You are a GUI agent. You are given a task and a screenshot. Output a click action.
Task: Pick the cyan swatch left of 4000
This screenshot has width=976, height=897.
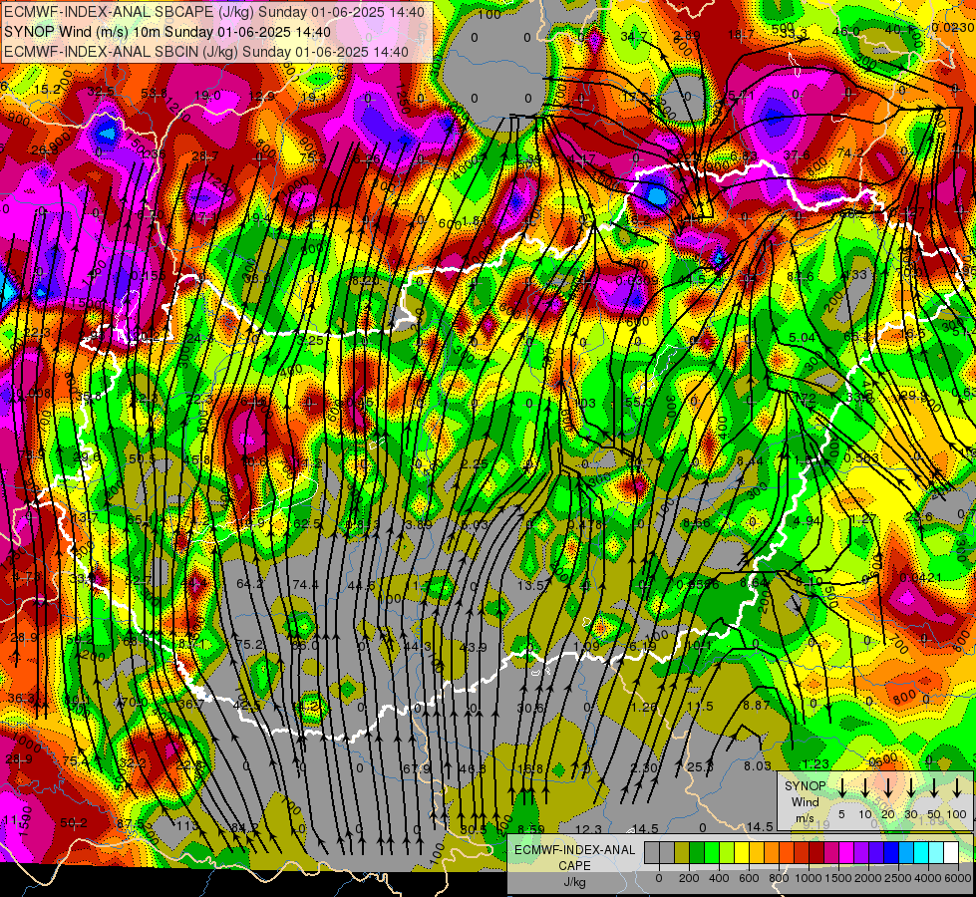click(921, 853)
